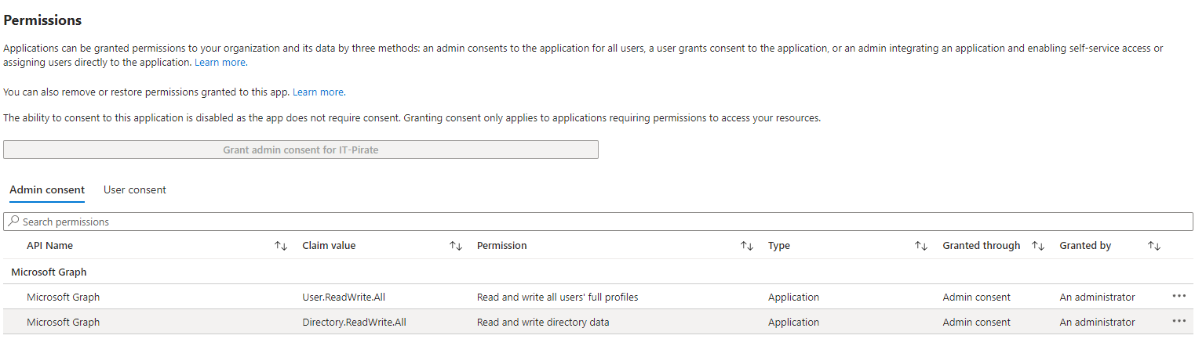
Task: Click the Microsoft Graph group header
Action: point(49,272)
